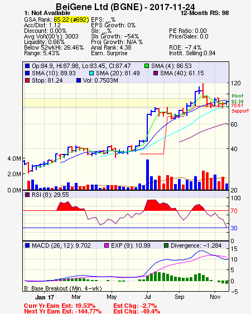Click Next Yr Earn Est: -144.77% text
This screenshot has width=251, height=314.
pyautogui.click(x=62, y=311)
